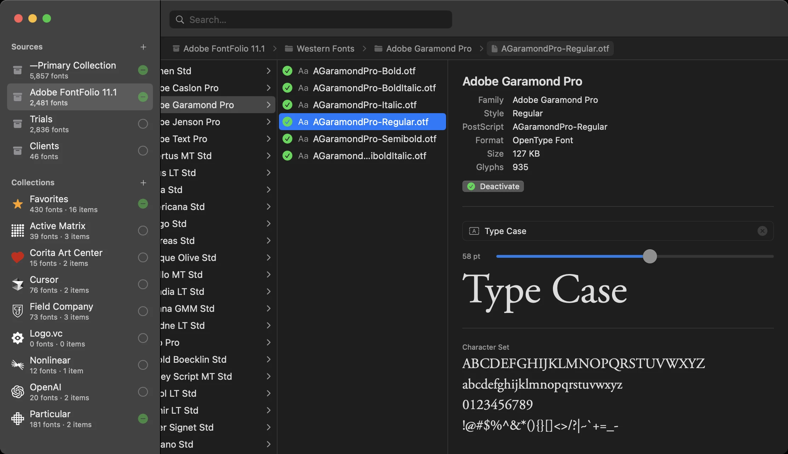Screen dimensions: 788x454
Task: Toggle activation of Adobe FontFolio 11.1
Action: 143,97
